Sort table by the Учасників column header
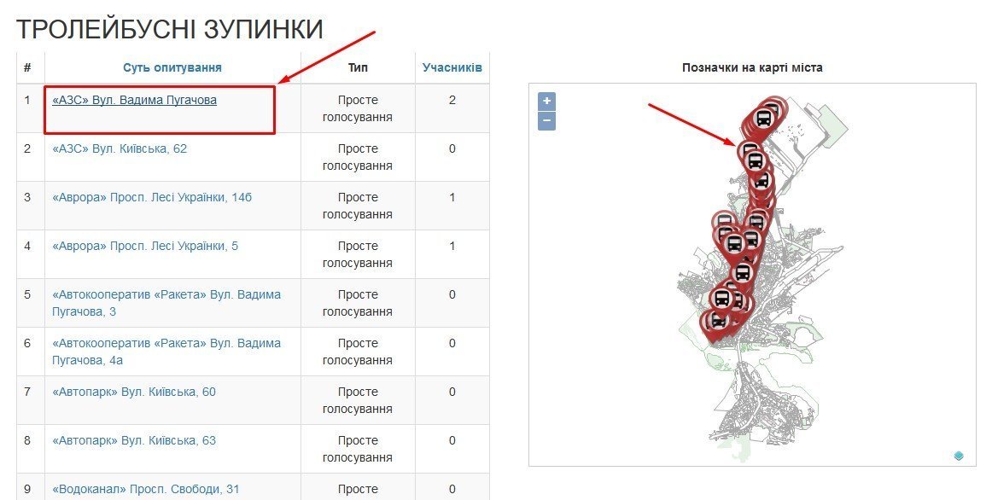The height and width of the screenshot is (500, 992). point(452,67)
